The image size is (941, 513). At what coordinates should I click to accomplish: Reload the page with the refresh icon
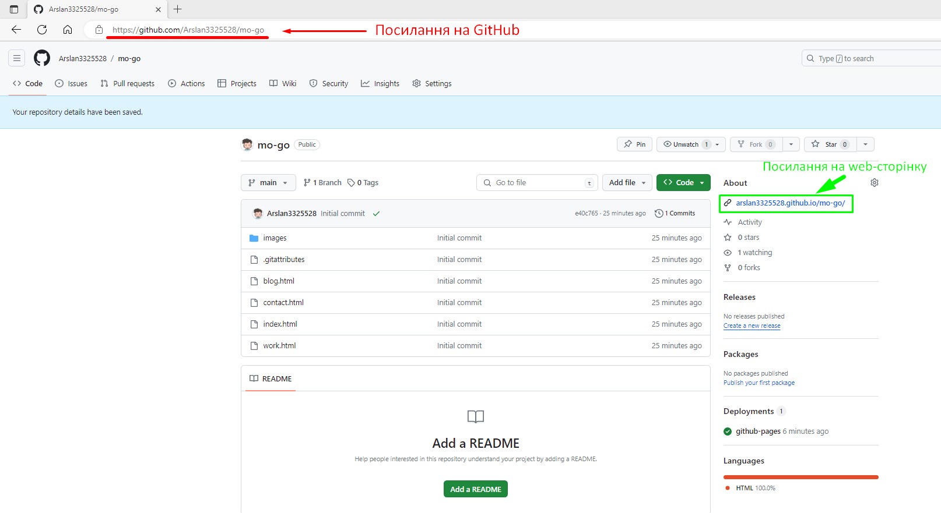42,30
